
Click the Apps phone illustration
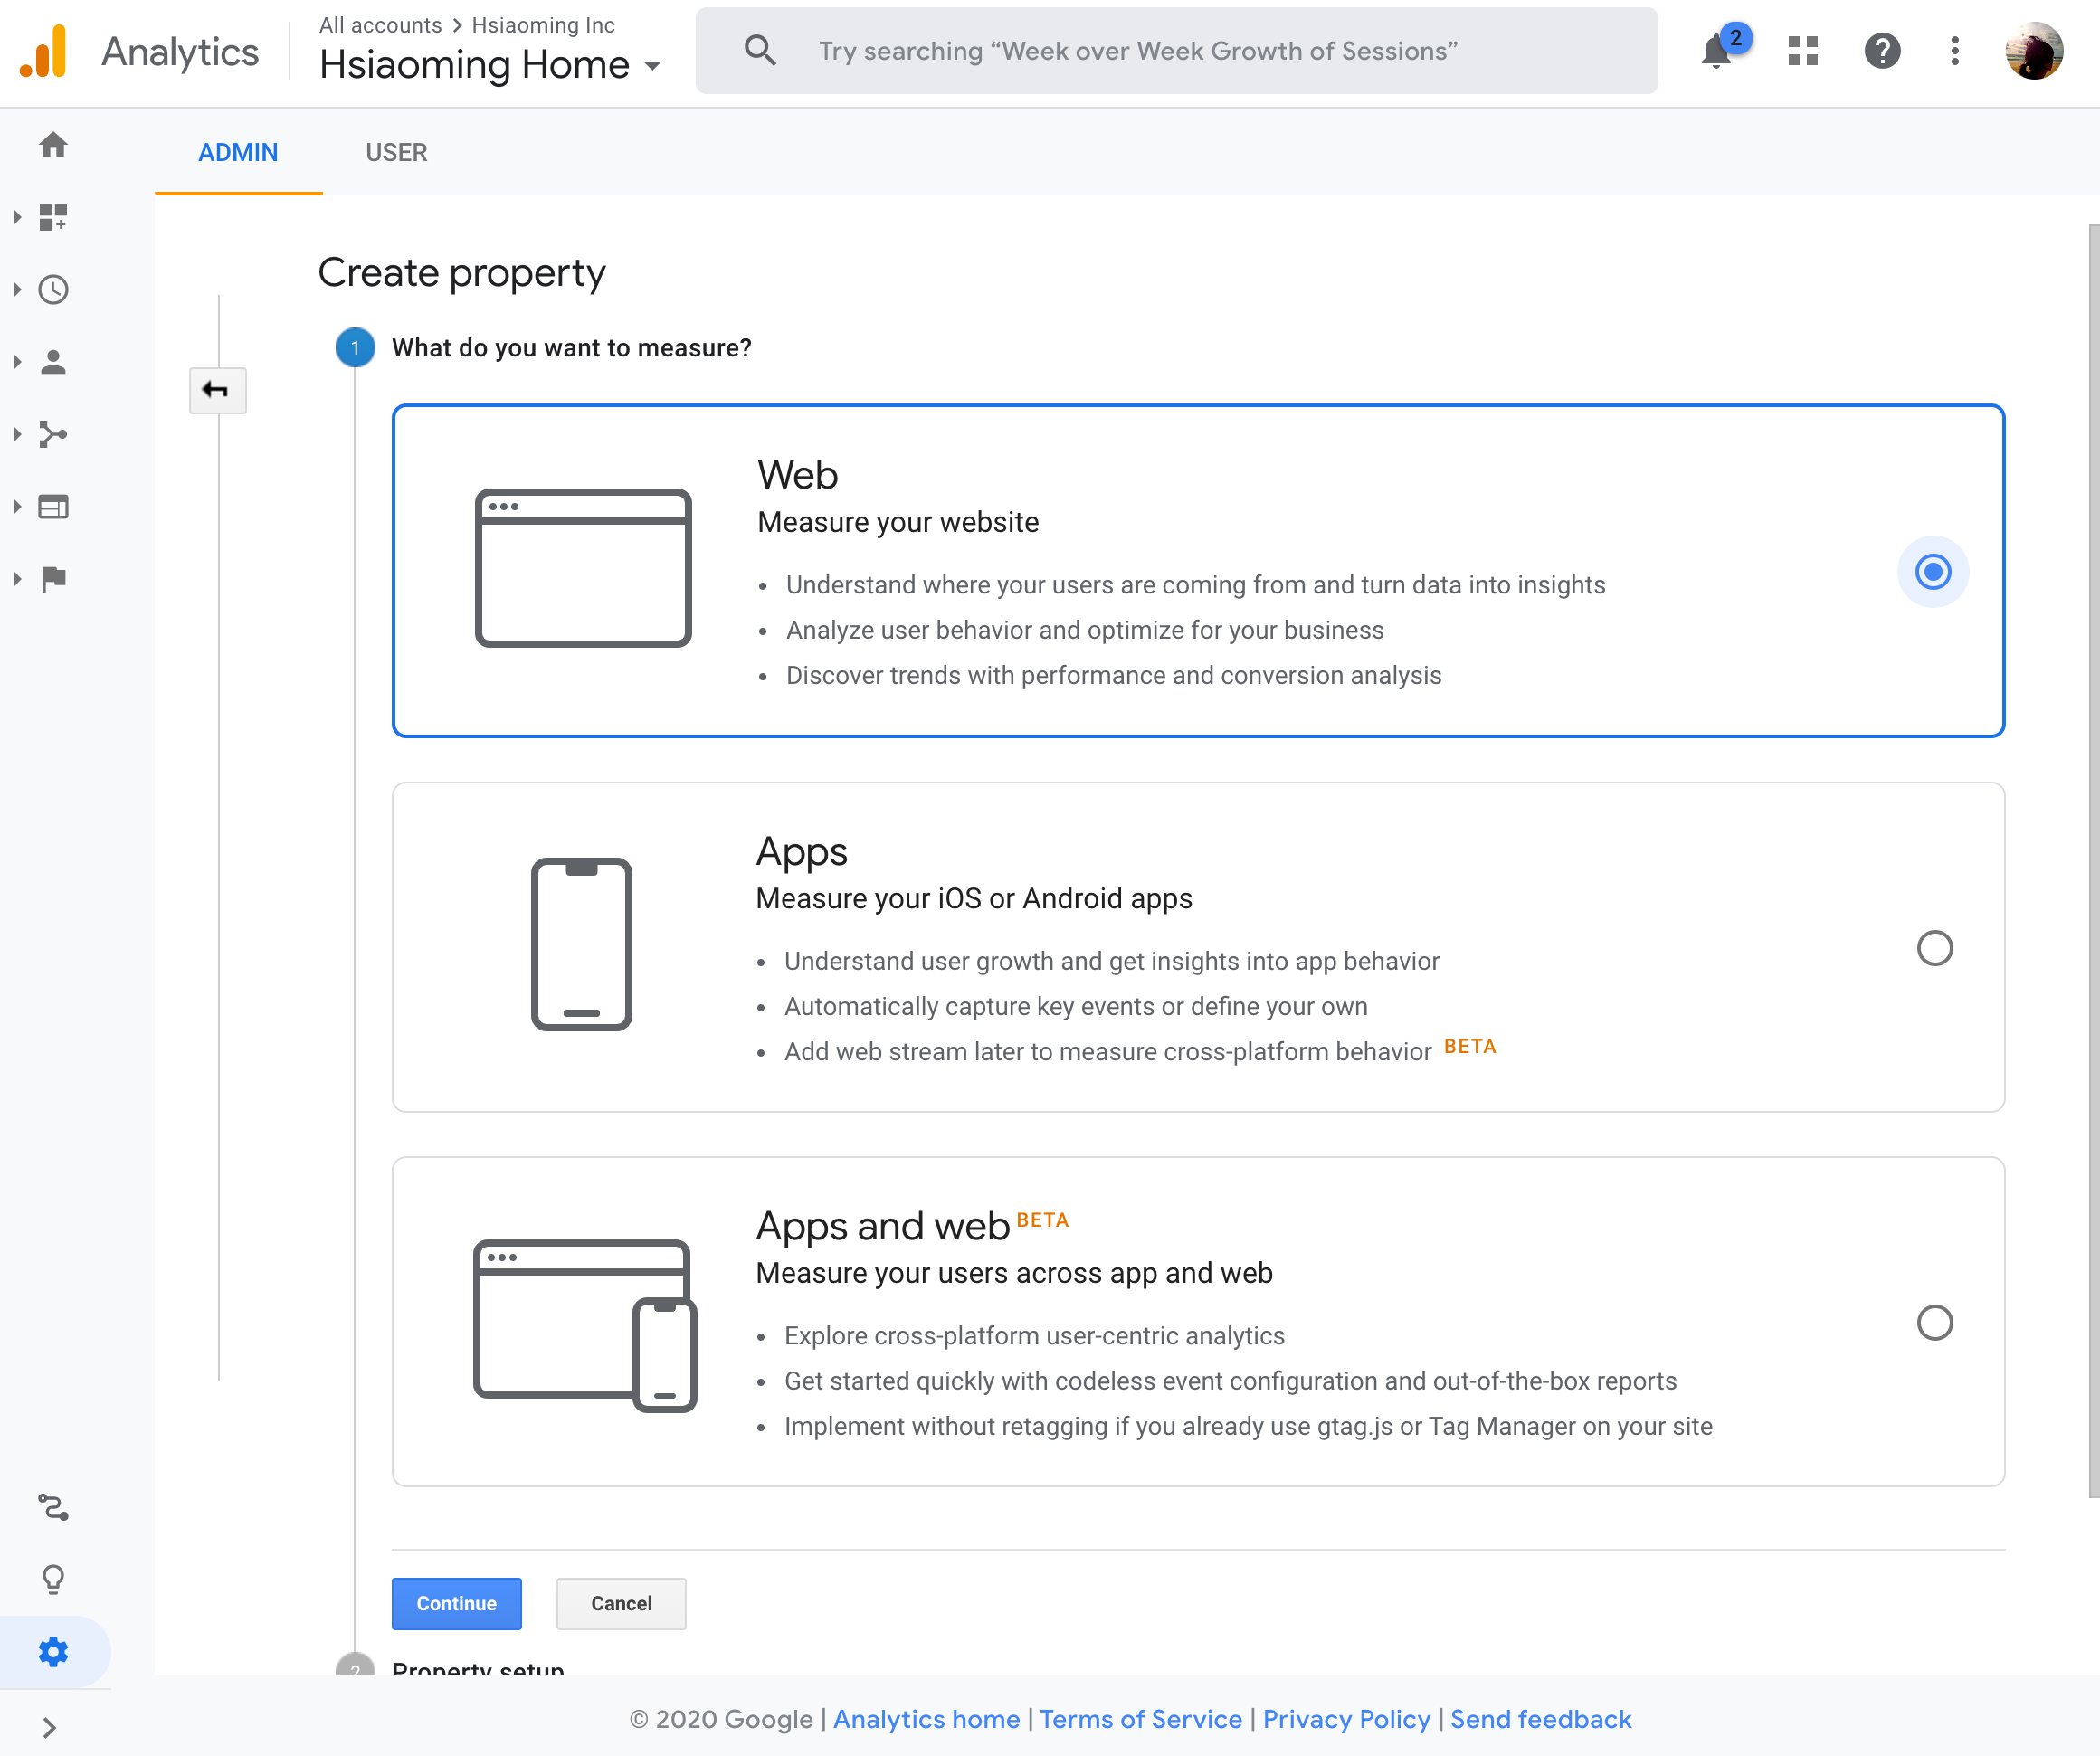pyautogui.click(x=581, y=944)
